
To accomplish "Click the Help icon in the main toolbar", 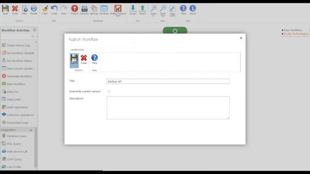I will 183,10.
